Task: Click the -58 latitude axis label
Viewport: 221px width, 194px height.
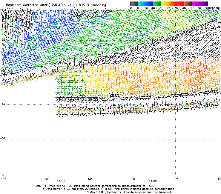Action: coord(3,138)
